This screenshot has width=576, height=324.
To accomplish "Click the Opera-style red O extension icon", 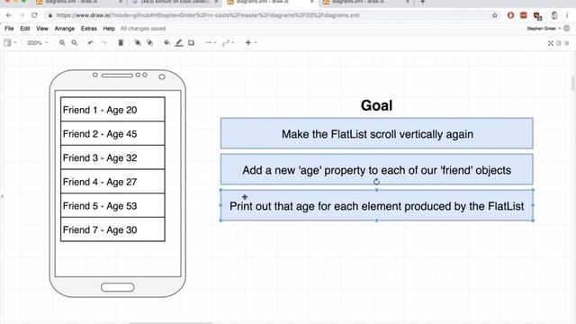I will point(510,15).
